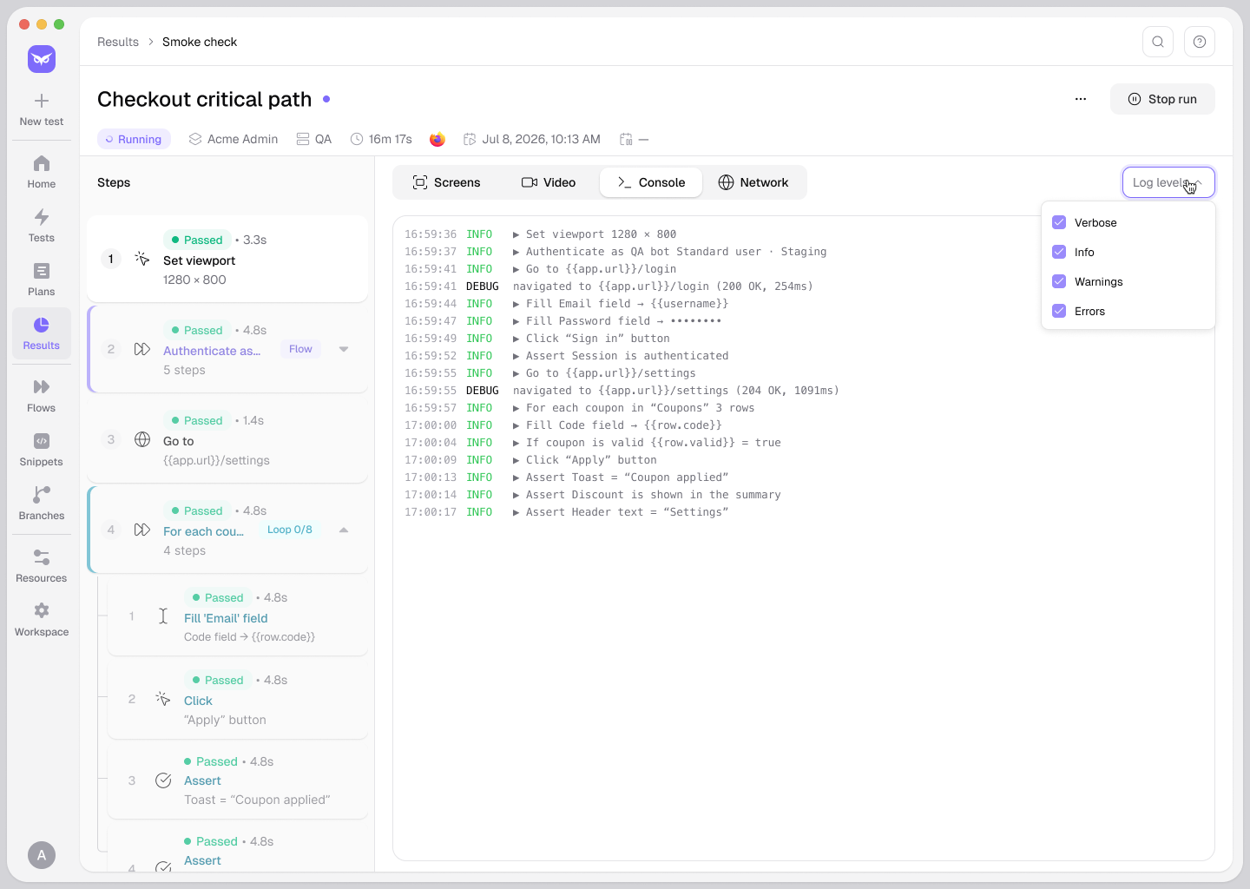Click the user avatar A

coord(42,855)
